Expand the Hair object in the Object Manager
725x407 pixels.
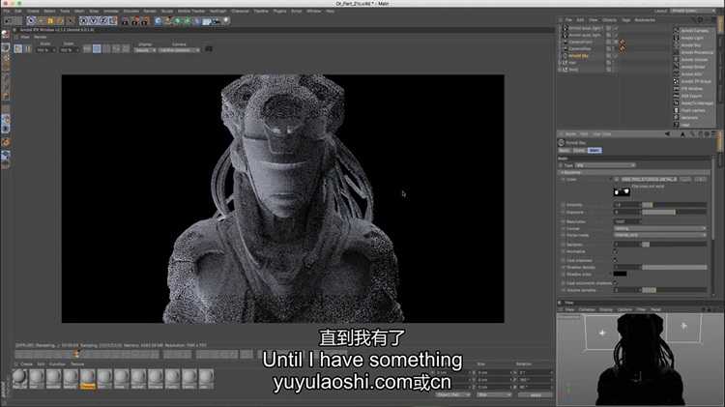click(560, 63)
